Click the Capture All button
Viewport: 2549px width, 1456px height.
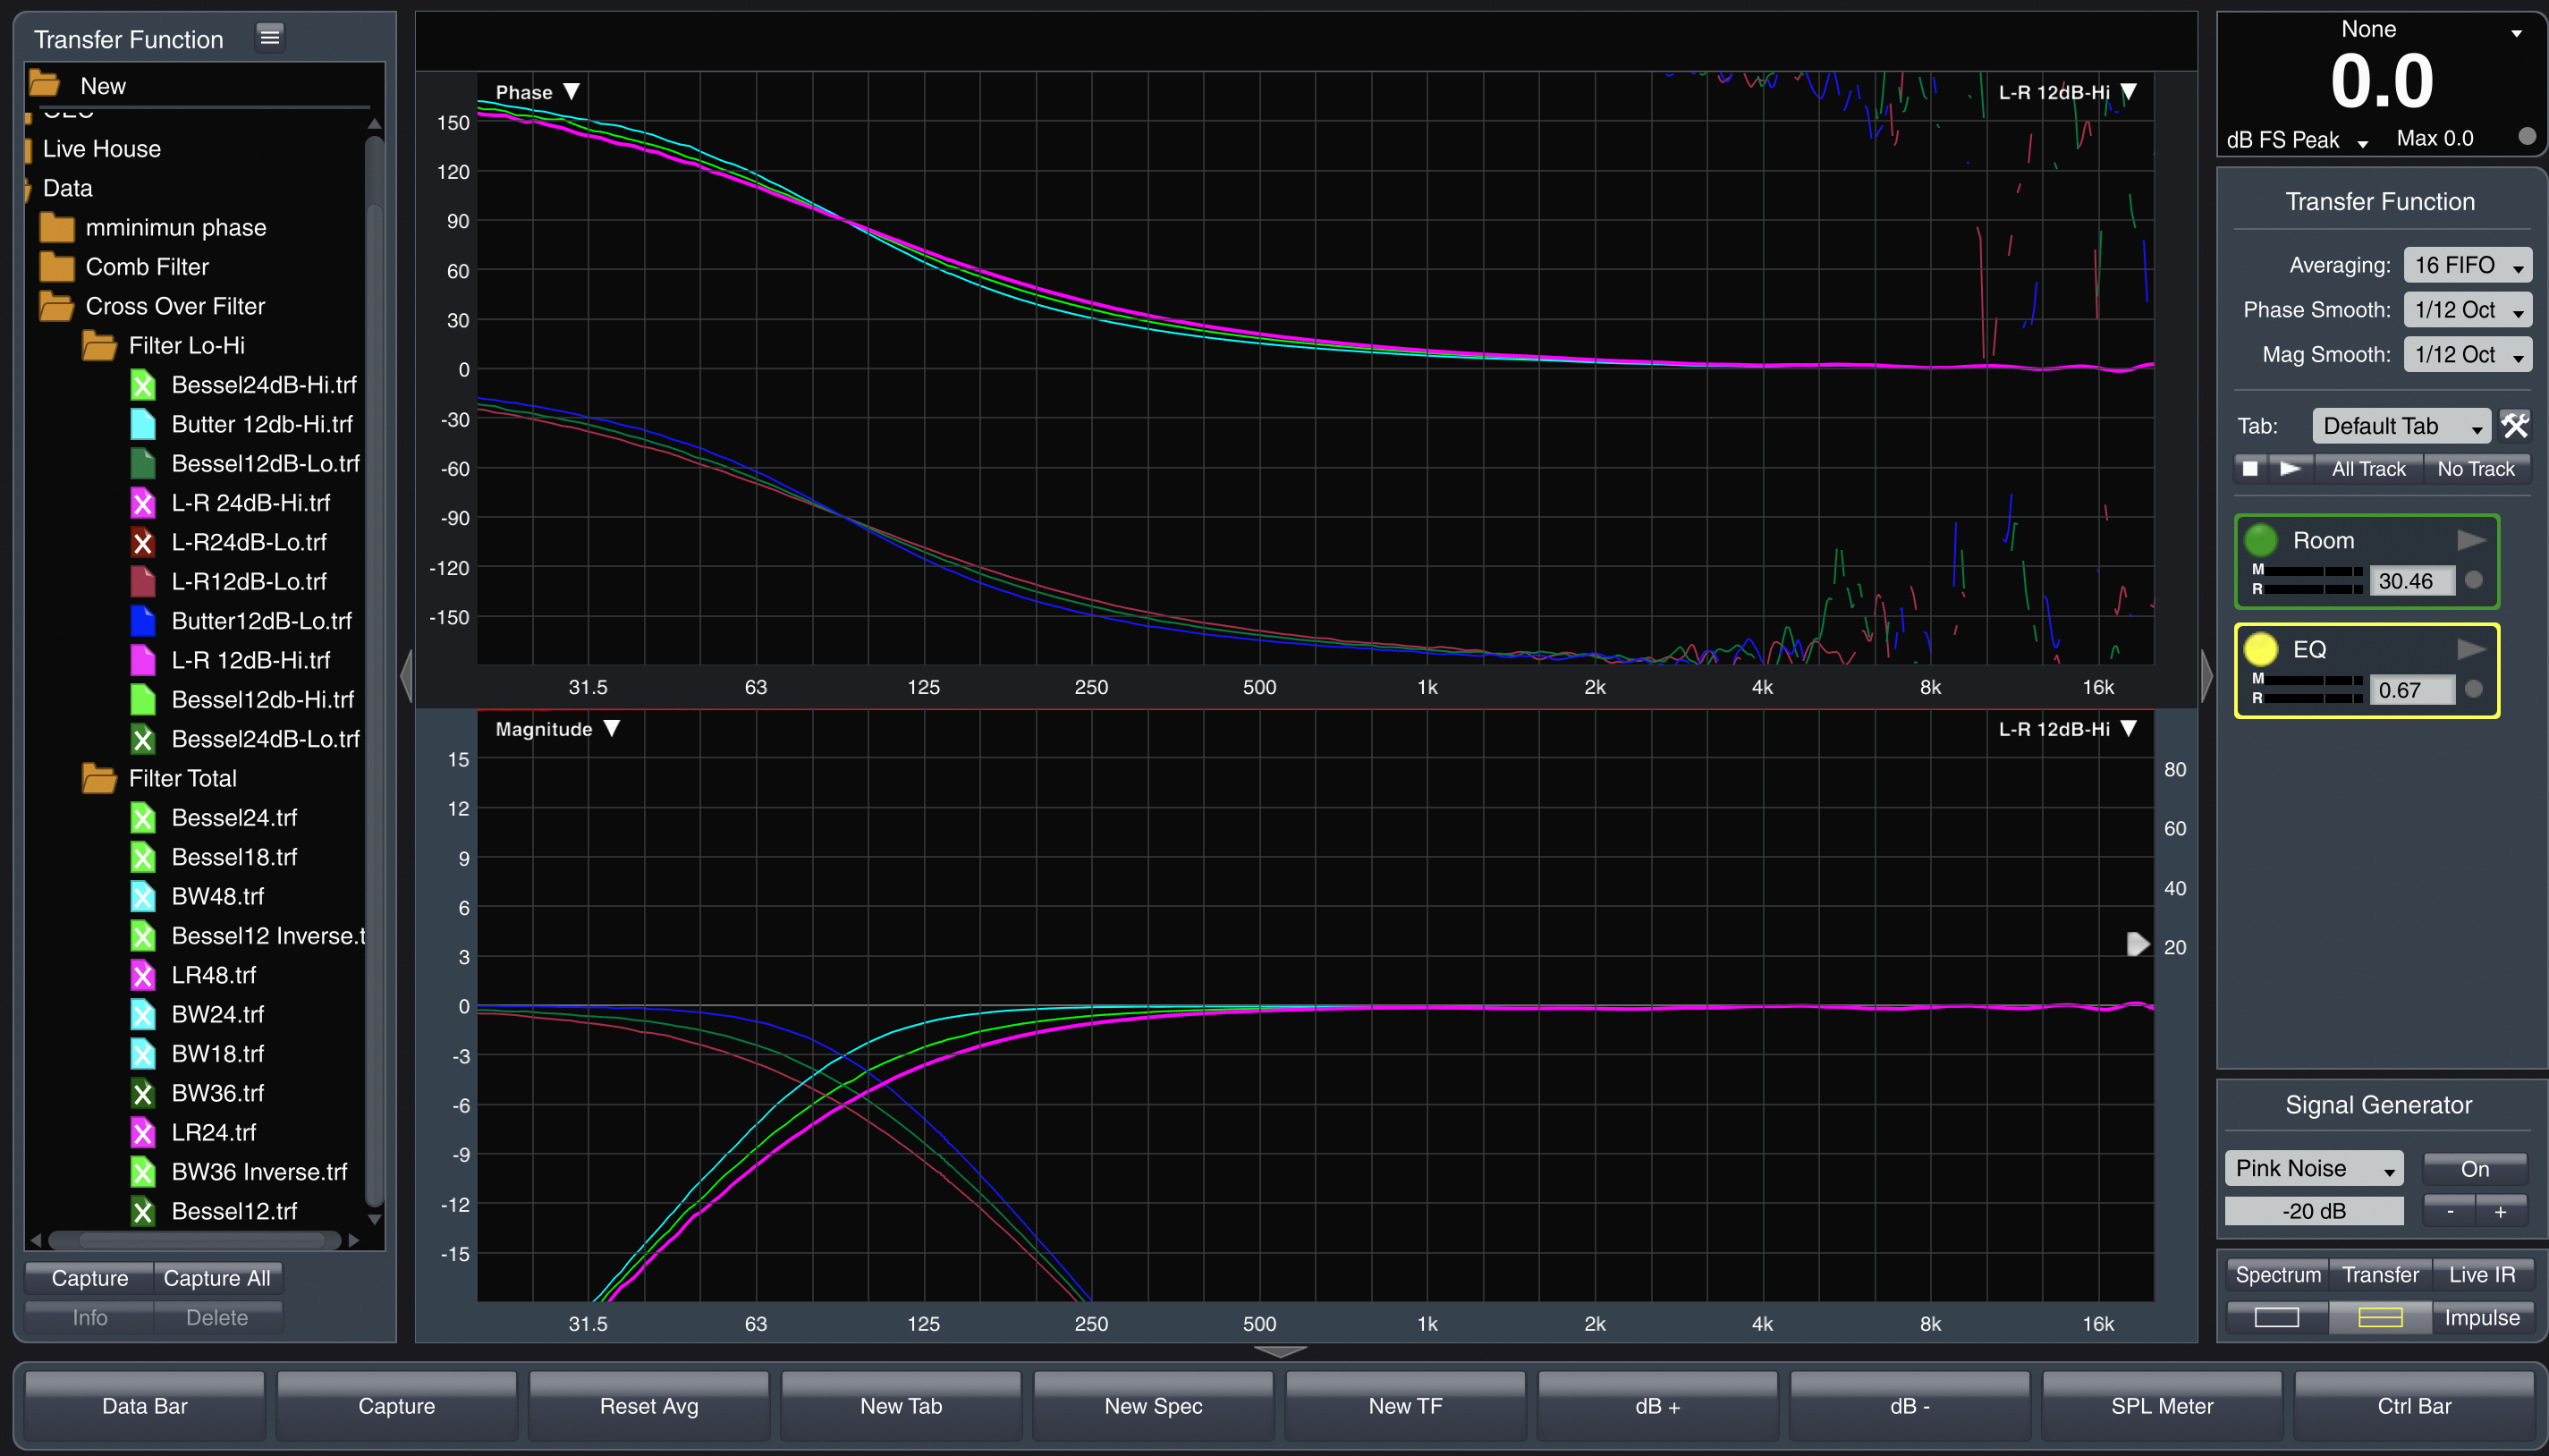click(x=217, y=1277)
